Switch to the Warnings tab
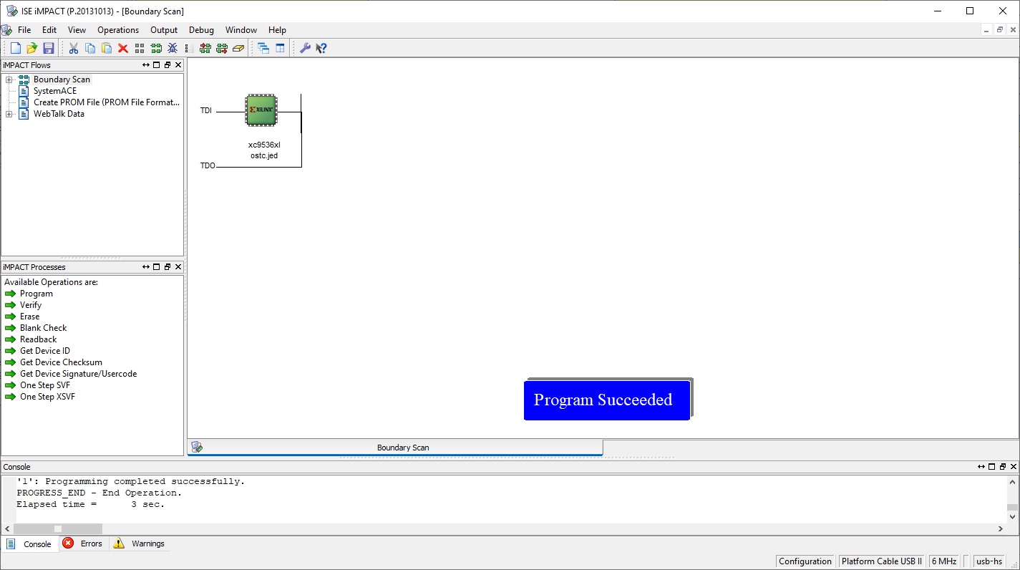The height and width of the screenshot is (570, 1020). pyautogui.click(x=139, y=544)
